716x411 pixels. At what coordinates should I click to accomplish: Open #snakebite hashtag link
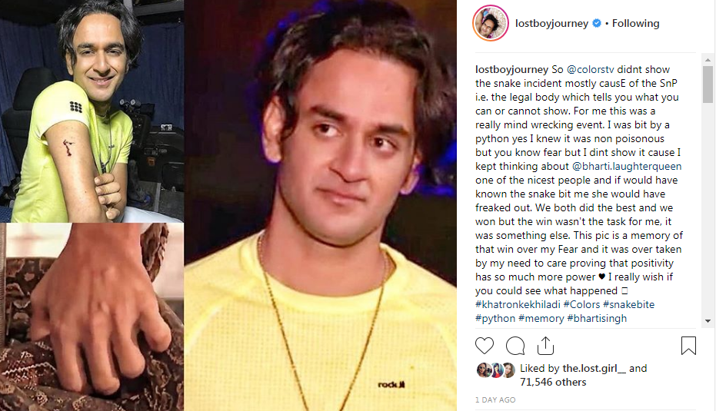629,305
